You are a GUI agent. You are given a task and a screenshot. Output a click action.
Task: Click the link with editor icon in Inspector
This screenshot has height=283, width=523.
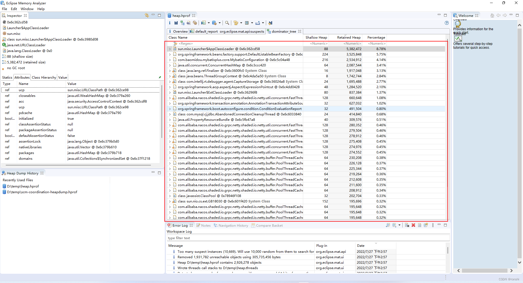[147, 15]
